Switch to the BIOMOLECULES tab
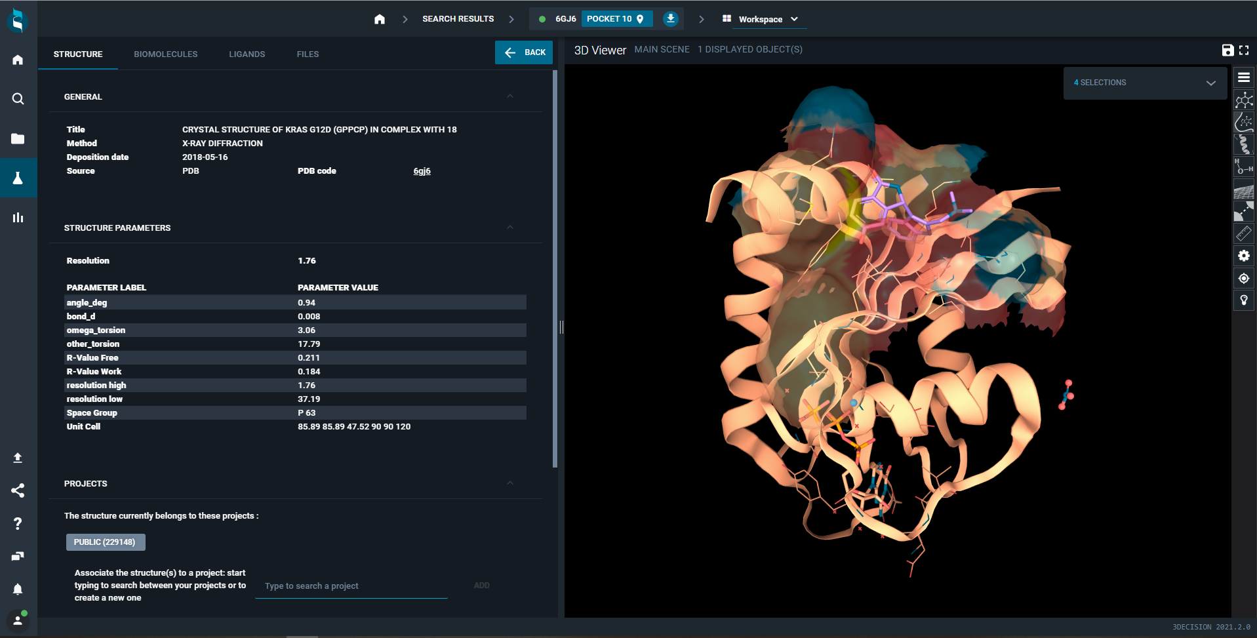This screenshot has height=638, width=1257. point(166,54)
